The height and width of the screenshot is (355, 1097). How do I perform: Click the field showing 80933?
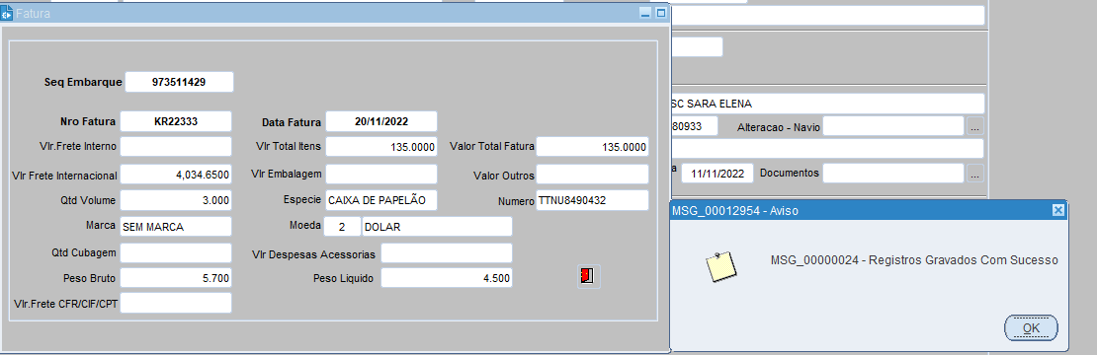pyautogui.click(x=695, y=126)
